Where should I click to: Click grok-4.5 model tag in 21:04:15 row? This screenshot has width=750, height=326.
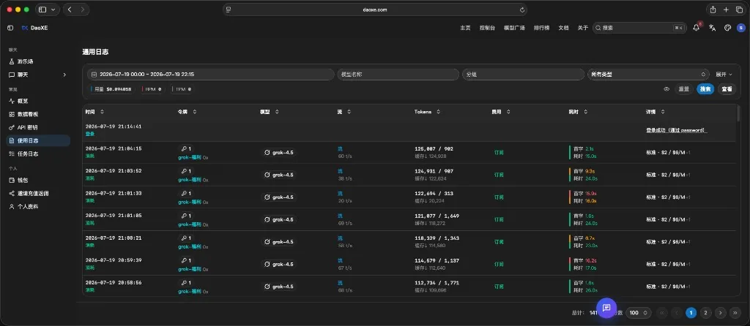279,153
